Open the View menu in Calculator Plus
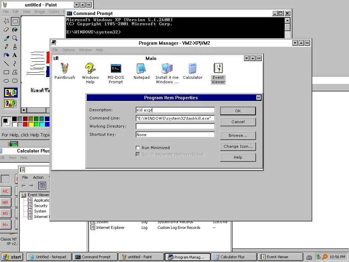 pos(12,158)
